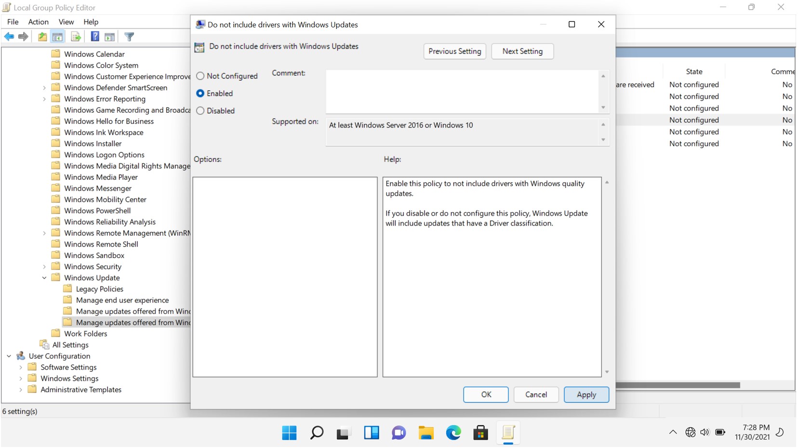The image size is (799, 448).
Task: Expand the Windows Defender SmartScreen node
Action: coord(44,88)
